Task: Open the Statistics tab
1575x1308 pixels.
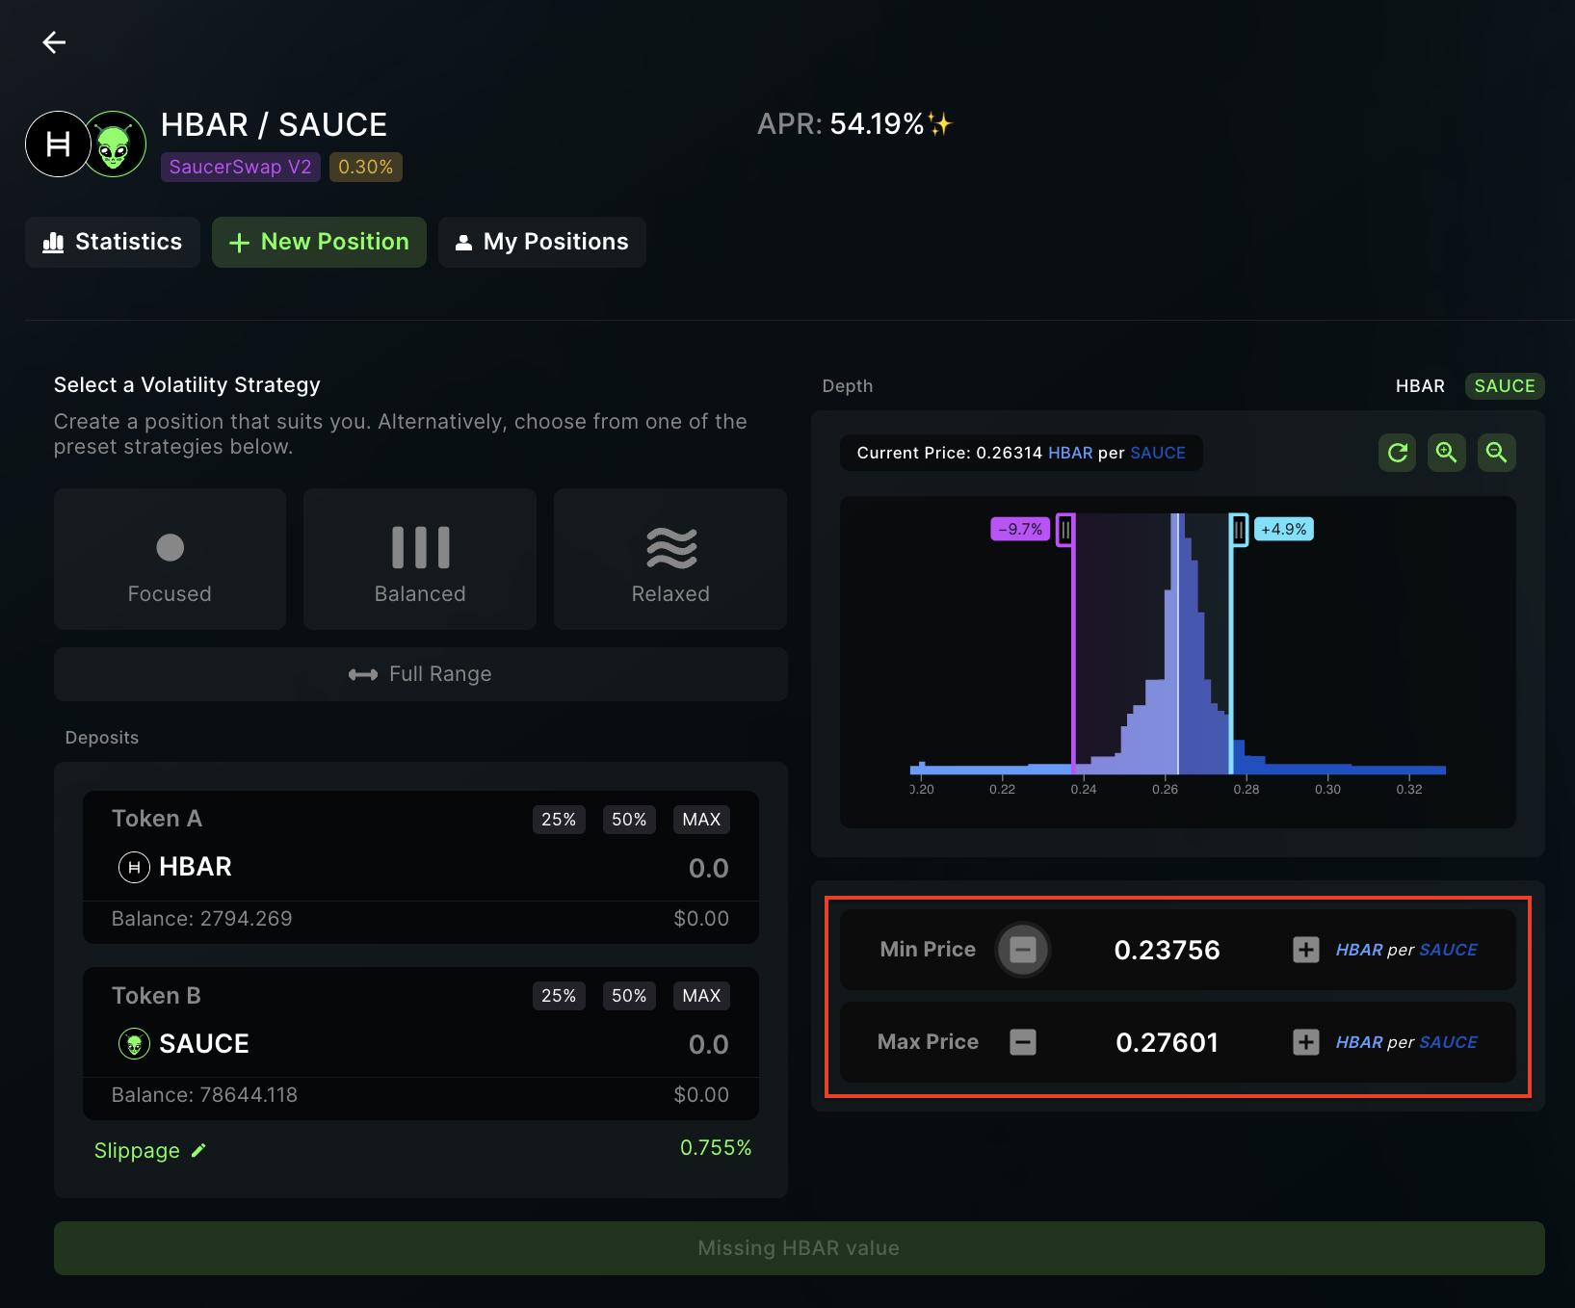Action: point(113,242)
